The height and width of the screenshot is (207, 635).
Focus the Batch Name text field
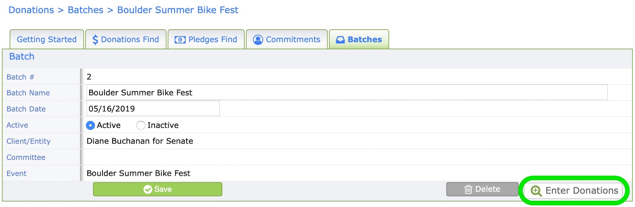pyautogui.click(x=347, y=92)
